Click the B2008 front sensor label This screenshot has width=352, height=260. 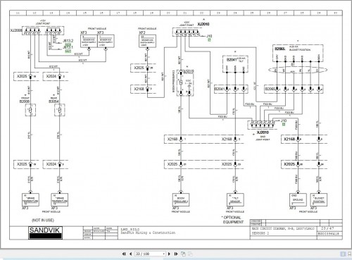coord(25,101)
